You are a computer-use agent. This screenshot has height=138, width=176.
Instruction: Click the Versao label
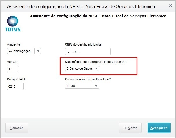(12, 62)
